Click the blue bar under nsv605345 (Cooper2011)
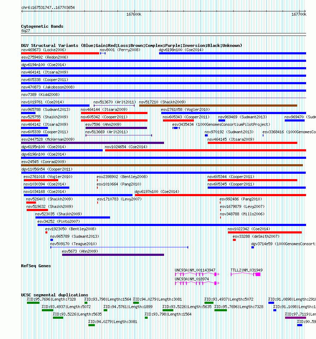Image resolution: width=316 pixels, height=339 pixels. 257,188
